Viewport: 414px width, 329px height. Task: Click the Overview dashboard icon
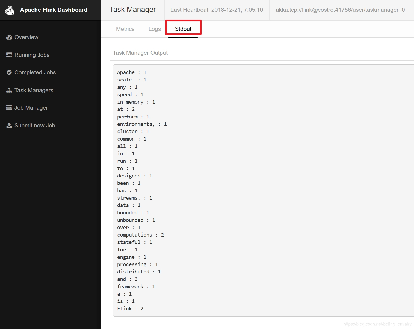9,37
